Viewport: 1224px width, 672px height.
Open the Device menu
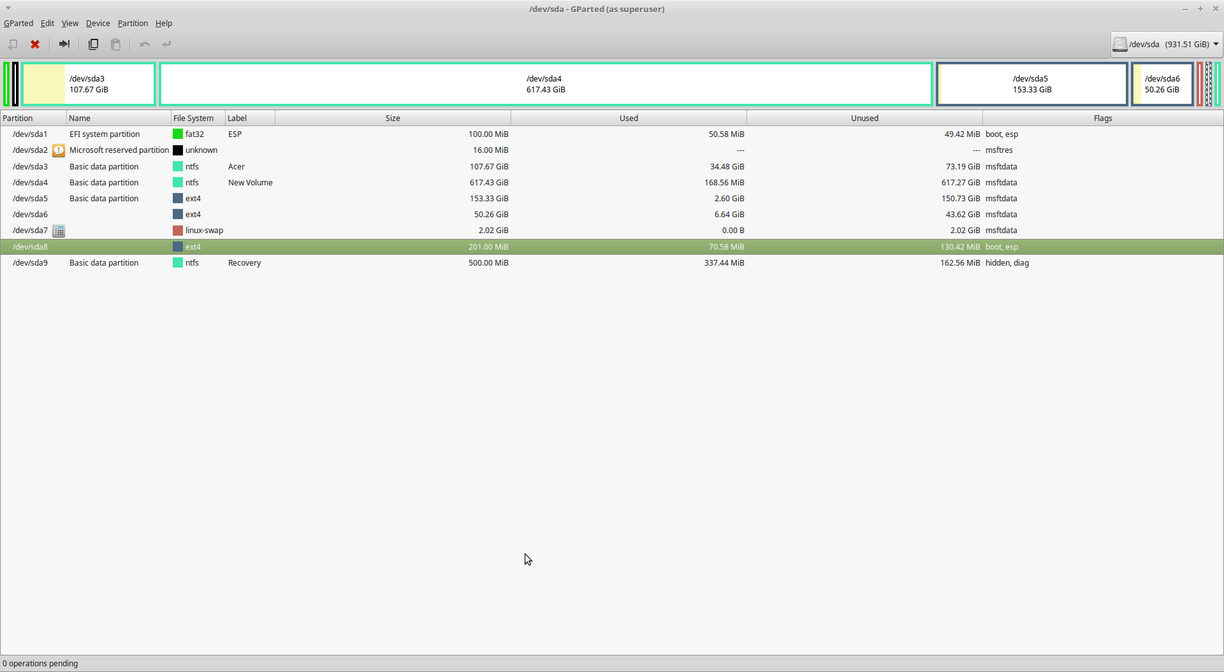pyautogui.click(x=98, y=23)
